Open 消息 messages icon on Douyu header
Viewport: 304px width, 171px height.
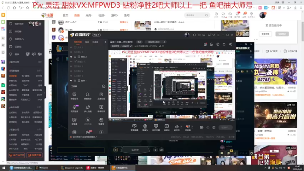(244, 15)
